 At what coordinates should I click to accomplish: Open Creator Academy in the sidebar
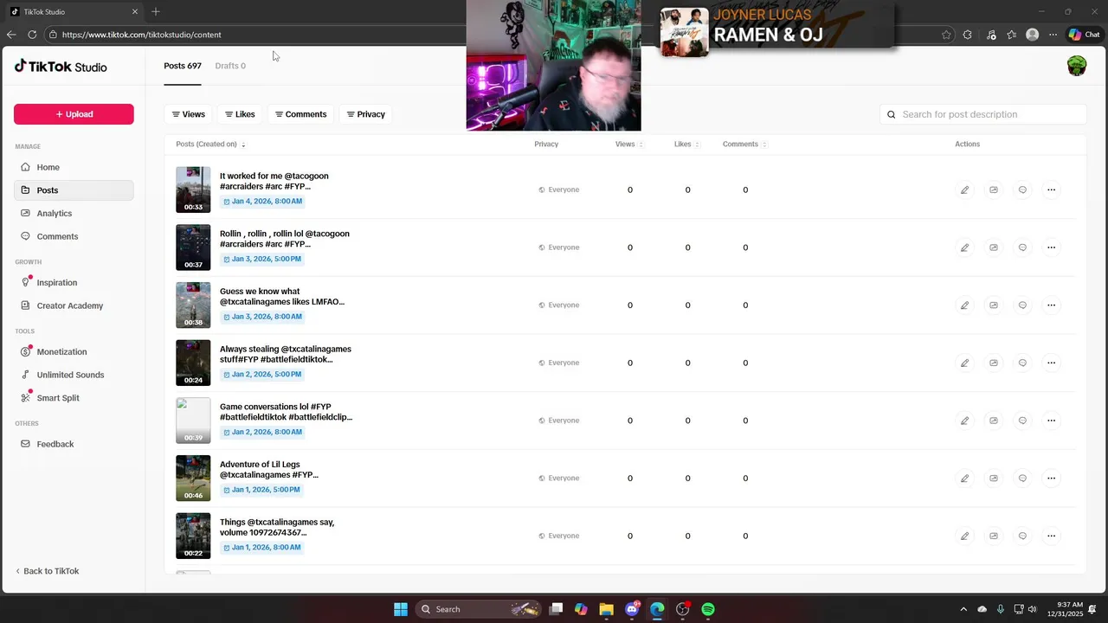click(x=74, y=305)
